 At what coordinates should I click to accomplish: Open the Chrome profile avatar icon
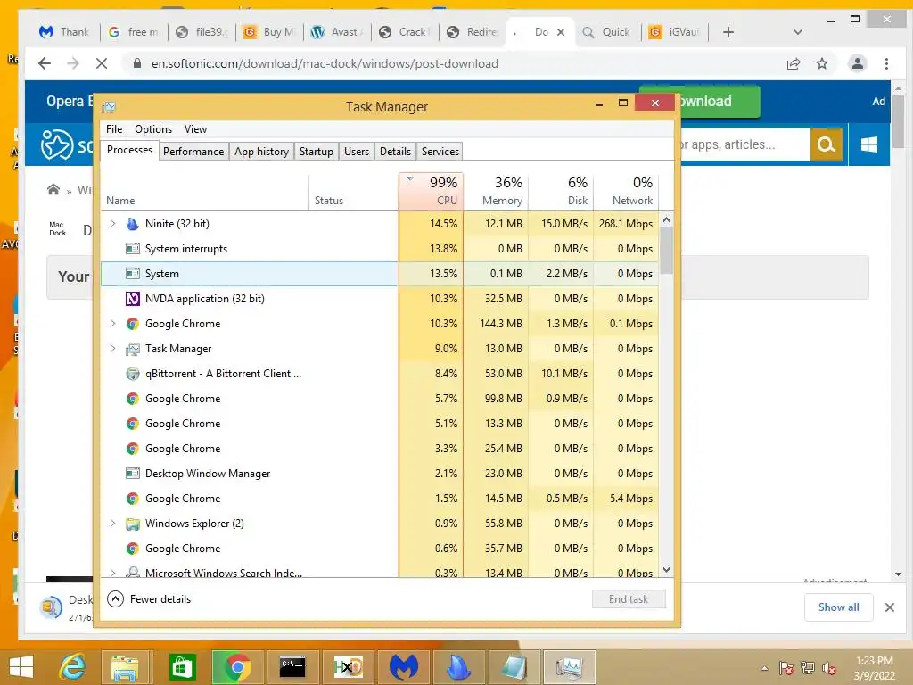pyautogui.click(x=857, y=63)
